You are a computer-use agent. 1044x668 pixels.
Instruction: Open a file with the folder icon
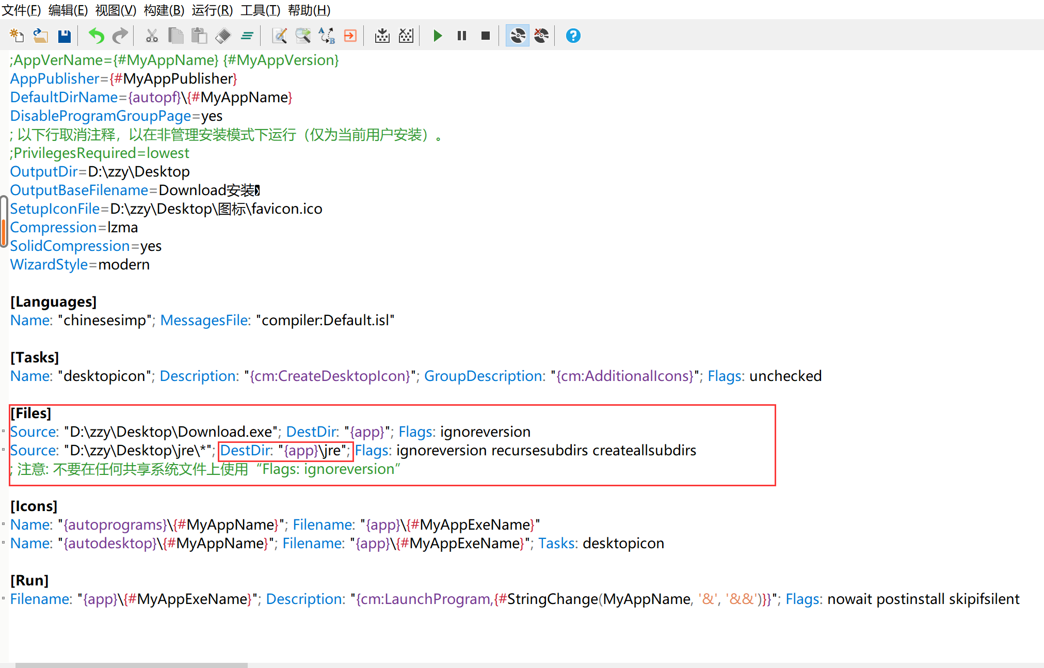coord(40,36)
